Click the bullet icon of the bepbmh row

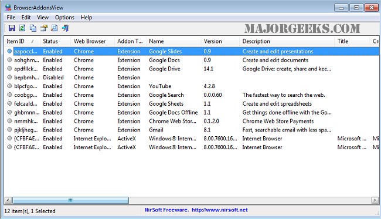[x=9, y=78]
